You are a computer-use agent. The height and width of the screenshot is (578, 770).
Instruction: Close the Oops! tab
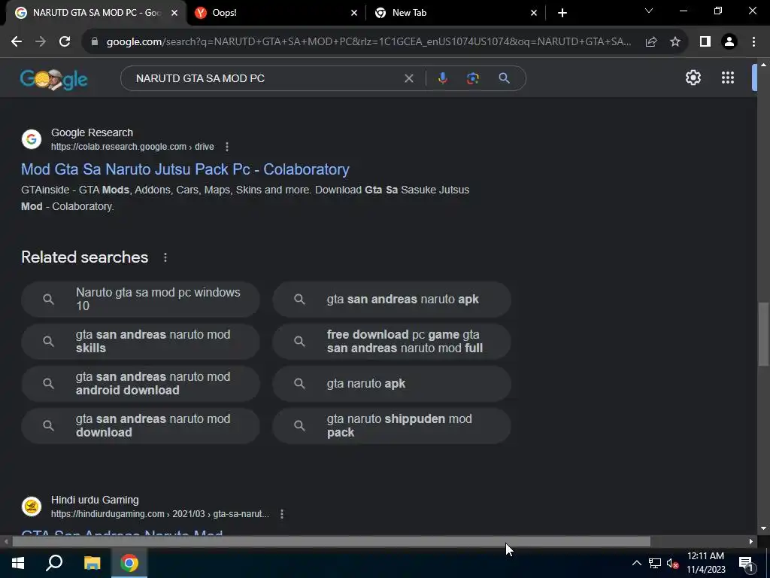click(x=354, y=13)
